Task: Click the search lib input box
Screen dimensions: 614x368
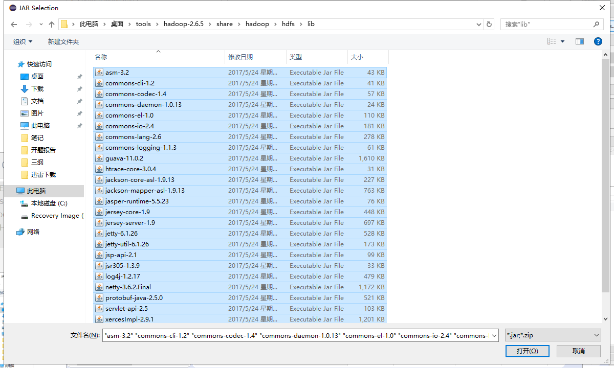Action: point(547,24)
